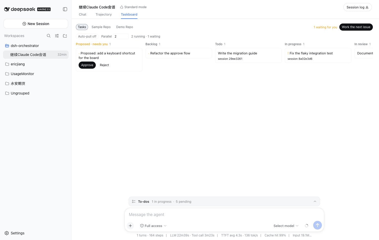Viewport: 379px width, 240px height.
Task: Click the Input 19.1M stat
Action: [x=302, y=235]
